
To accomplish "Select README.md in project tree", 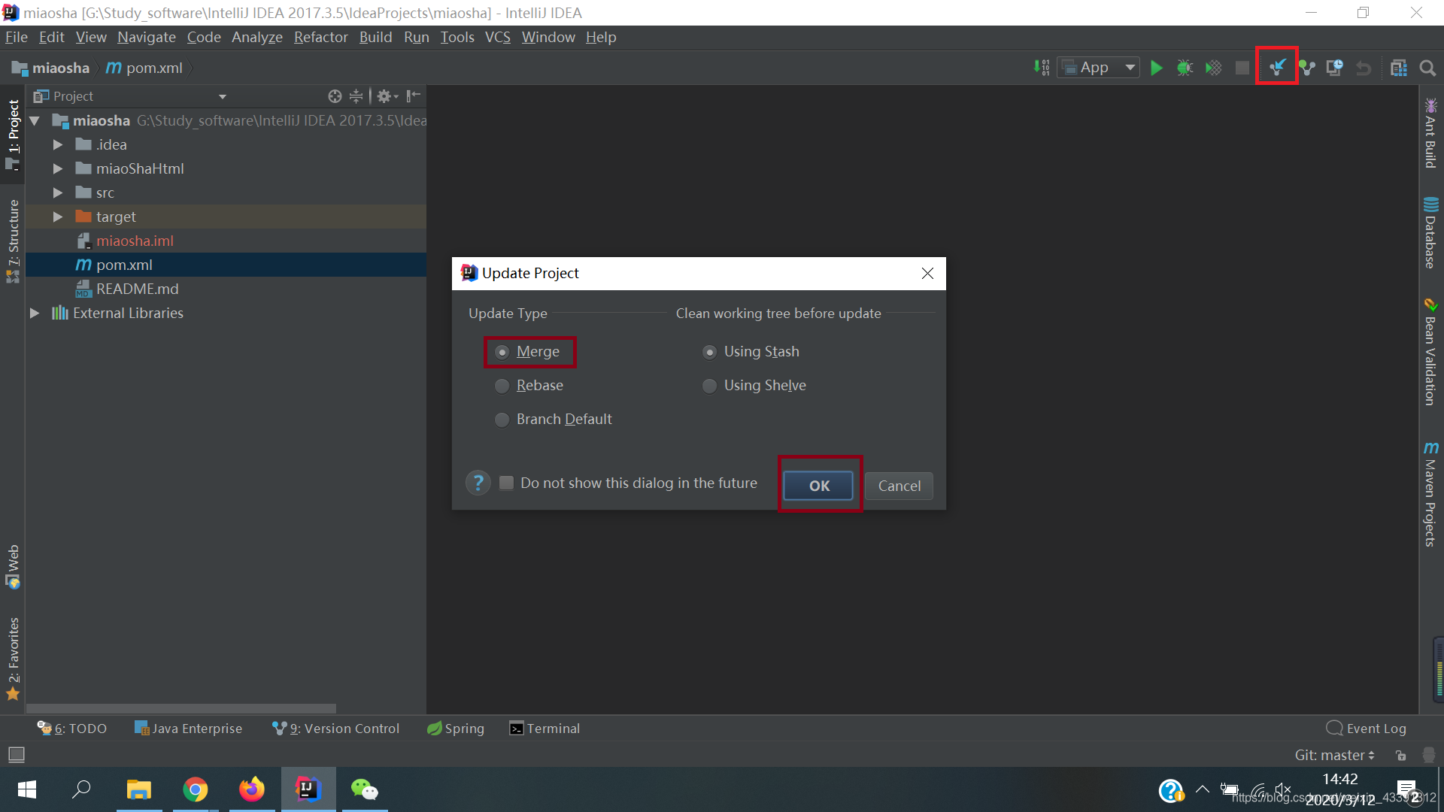I will click(x=137, y=289).
